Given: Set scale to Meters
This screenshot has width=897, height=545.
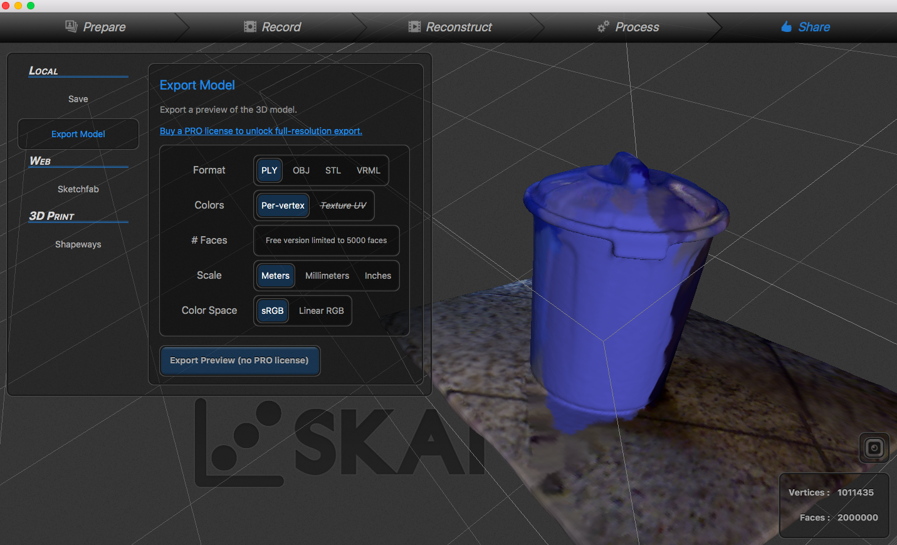Looking at the screenshot, I should pos(276,276).
